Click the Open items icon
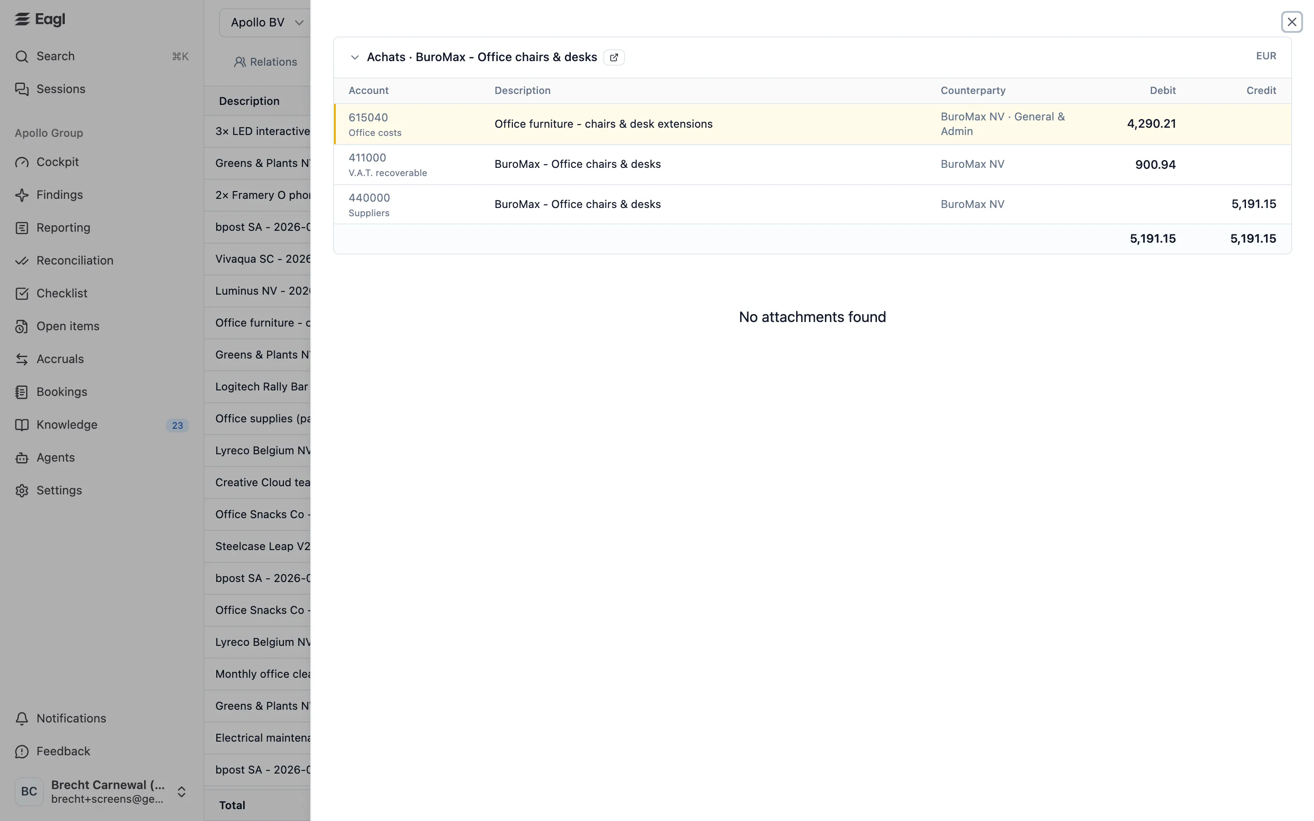The image size is (1314, 821). coord(22,326)
